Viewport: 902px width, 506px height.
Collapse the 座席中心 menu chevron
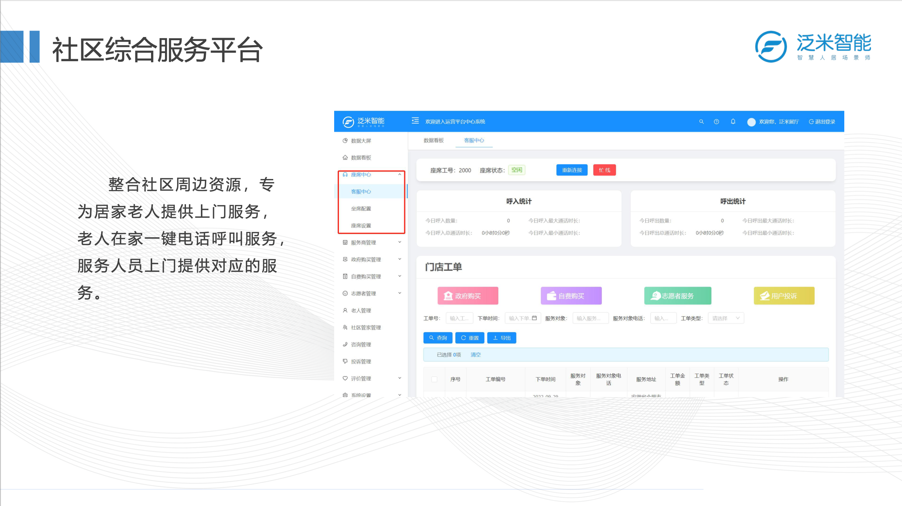point(400,174)
